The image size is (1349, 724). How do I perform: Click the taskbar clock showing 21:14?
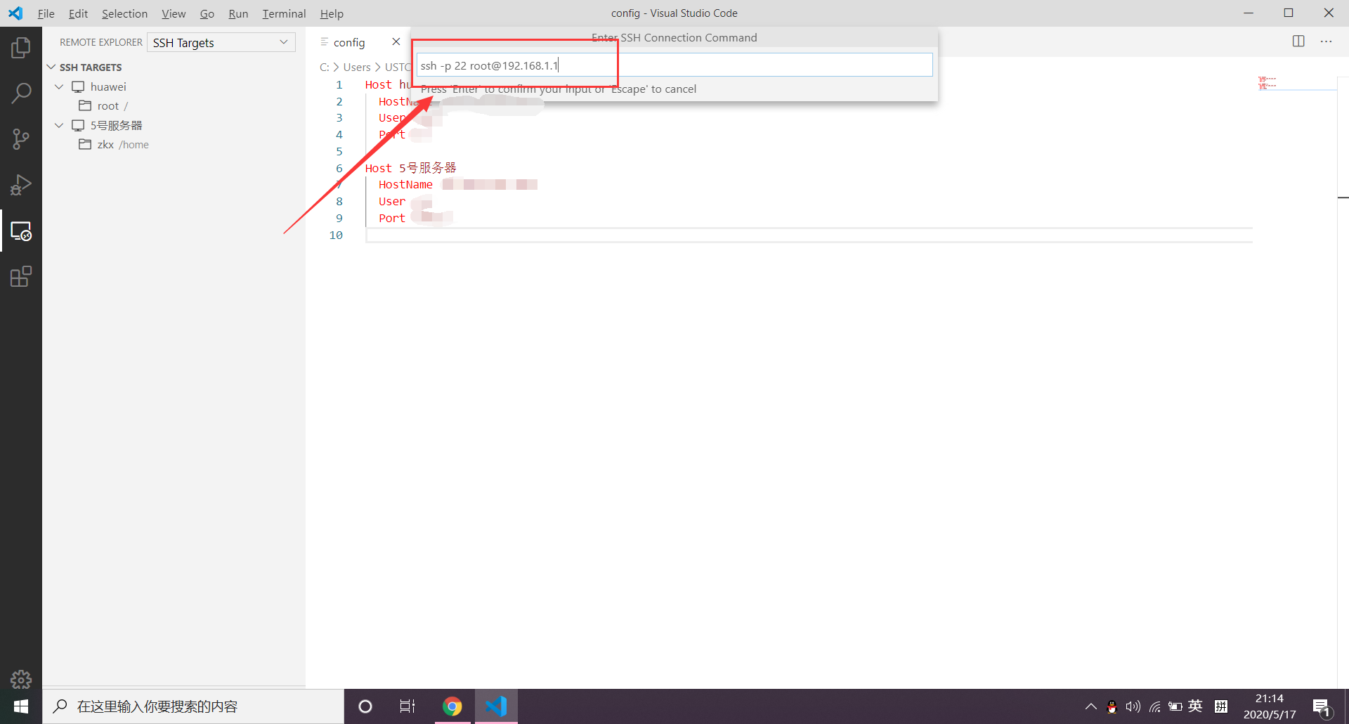pos(1269,698)
